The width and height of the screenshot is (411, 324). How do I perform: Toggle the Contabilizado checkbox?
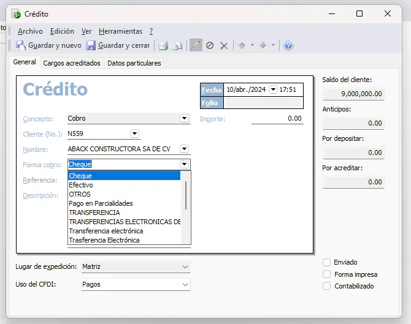(x=327, y=286)
